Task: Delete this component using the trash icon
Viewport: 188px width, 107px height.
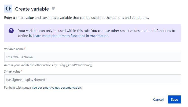Action: pos(53,9)
